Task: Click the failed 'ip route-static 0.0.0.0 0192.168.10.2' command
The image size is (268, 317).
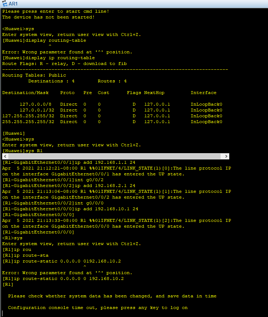Action: pos(62,261)
